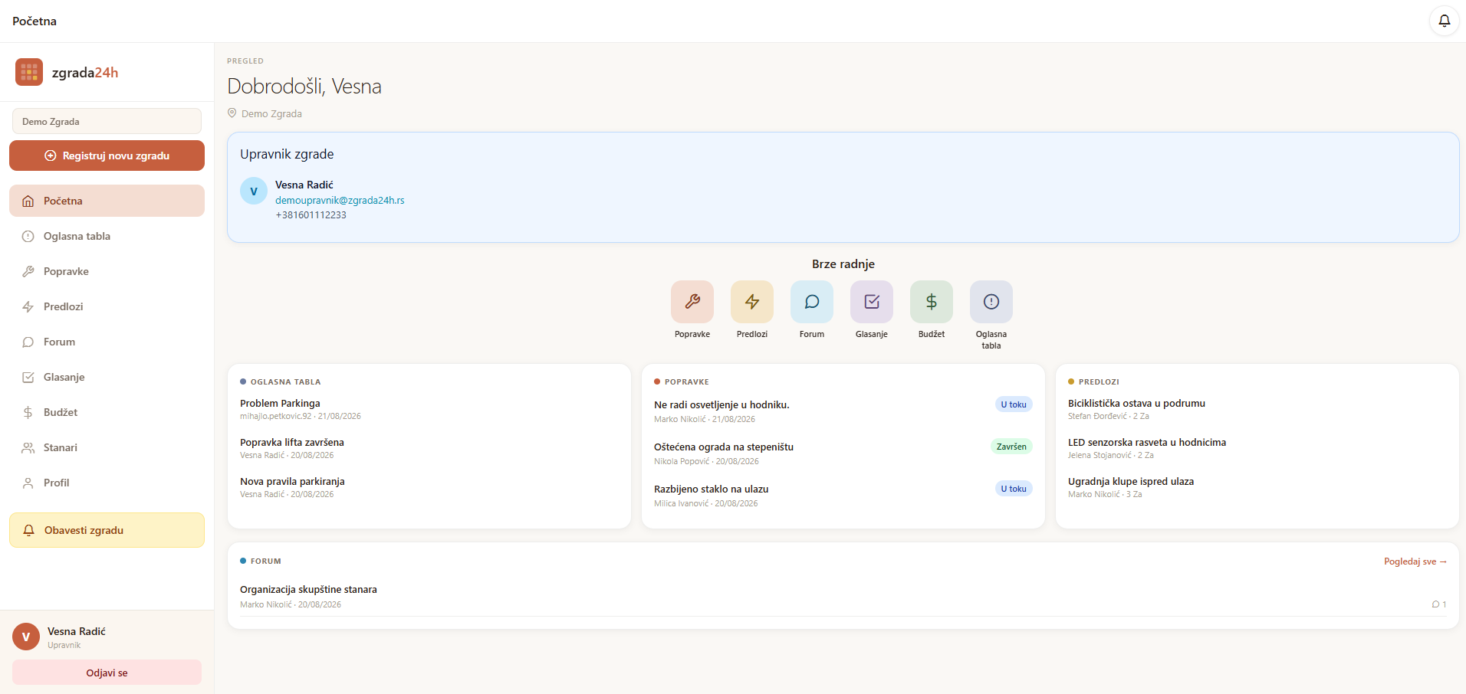This screenshot has width=1466, height=694.
Task: Open Forum quick action chat icon
Action: click(812, 302)
